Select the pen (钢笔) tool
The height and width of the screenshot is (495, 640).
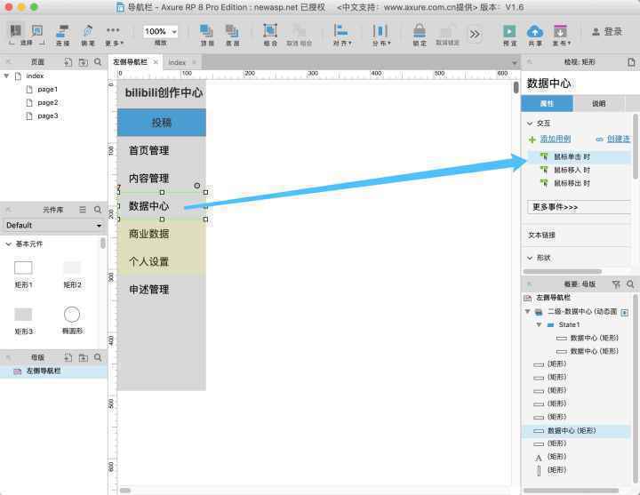(x=88, y=35)
